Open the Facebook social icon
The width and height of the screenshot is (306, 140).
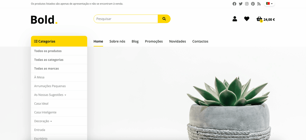click(234, 4)
